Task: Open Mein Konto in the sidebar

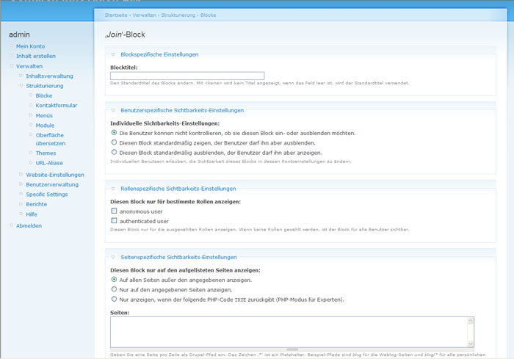Action: point(30,46)
